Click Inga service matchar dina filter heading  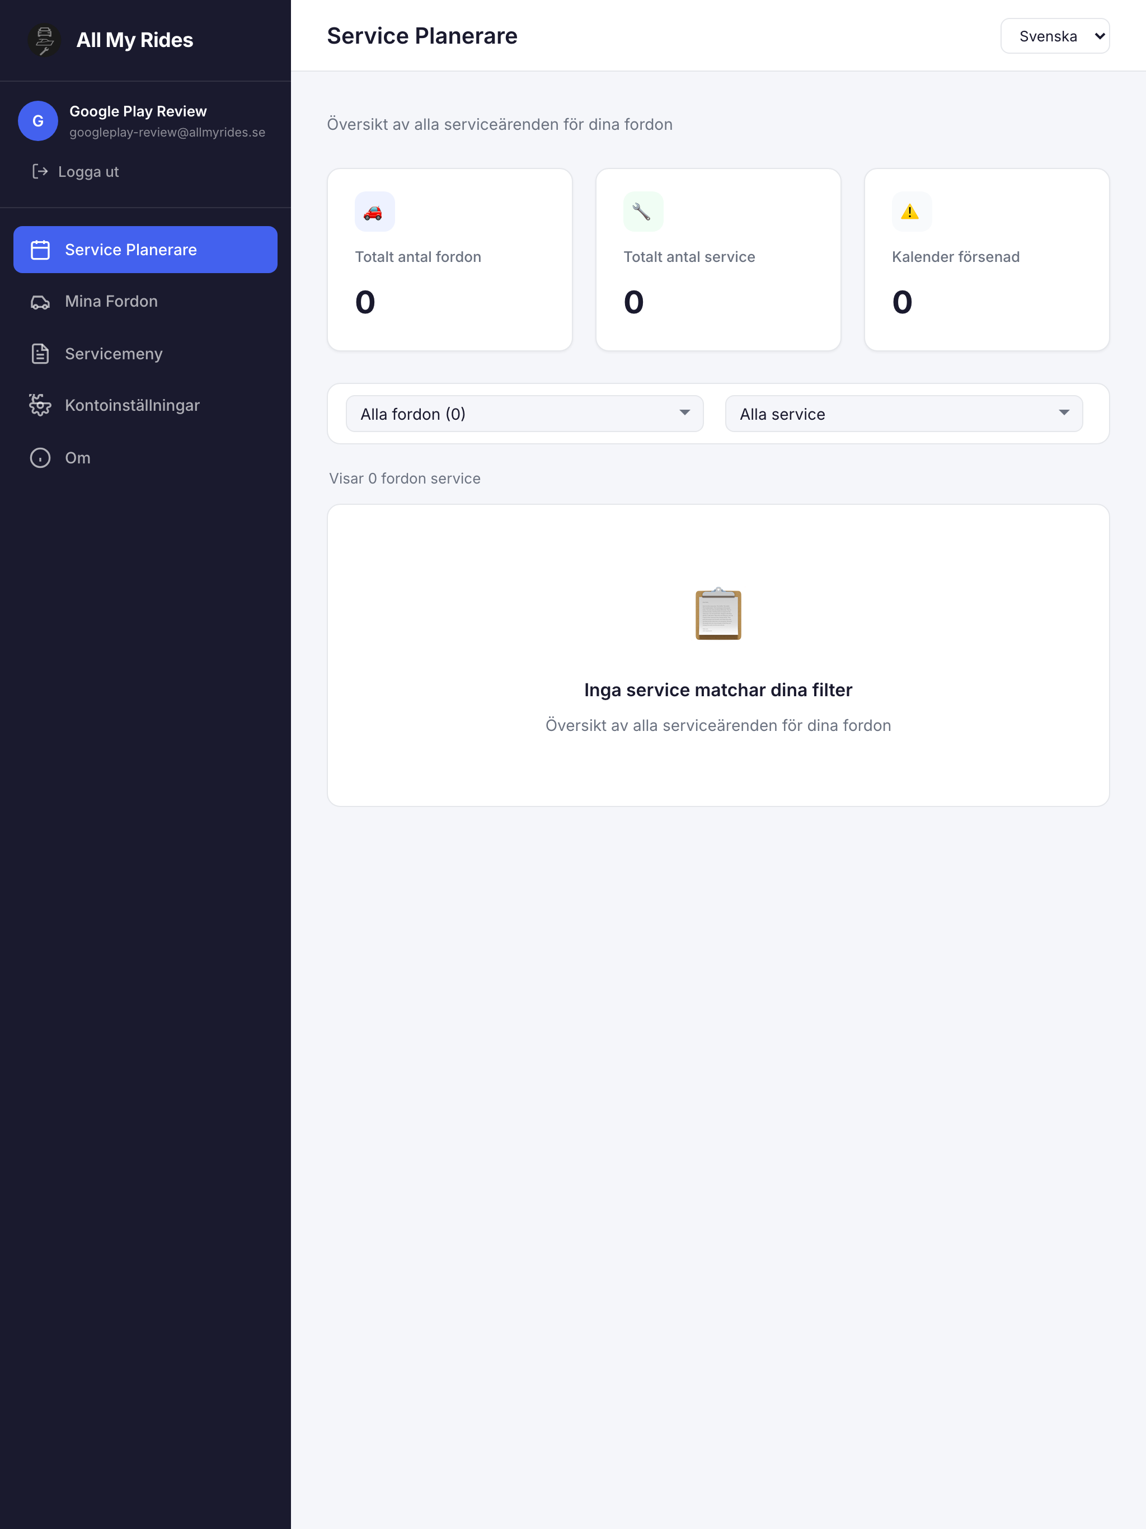tap(718, 690)
